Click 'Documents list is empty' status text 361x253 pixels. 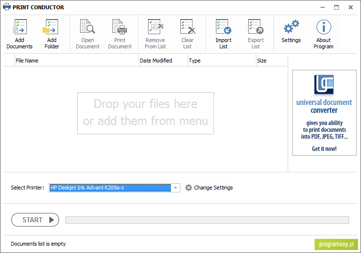(x=38, y=244)
